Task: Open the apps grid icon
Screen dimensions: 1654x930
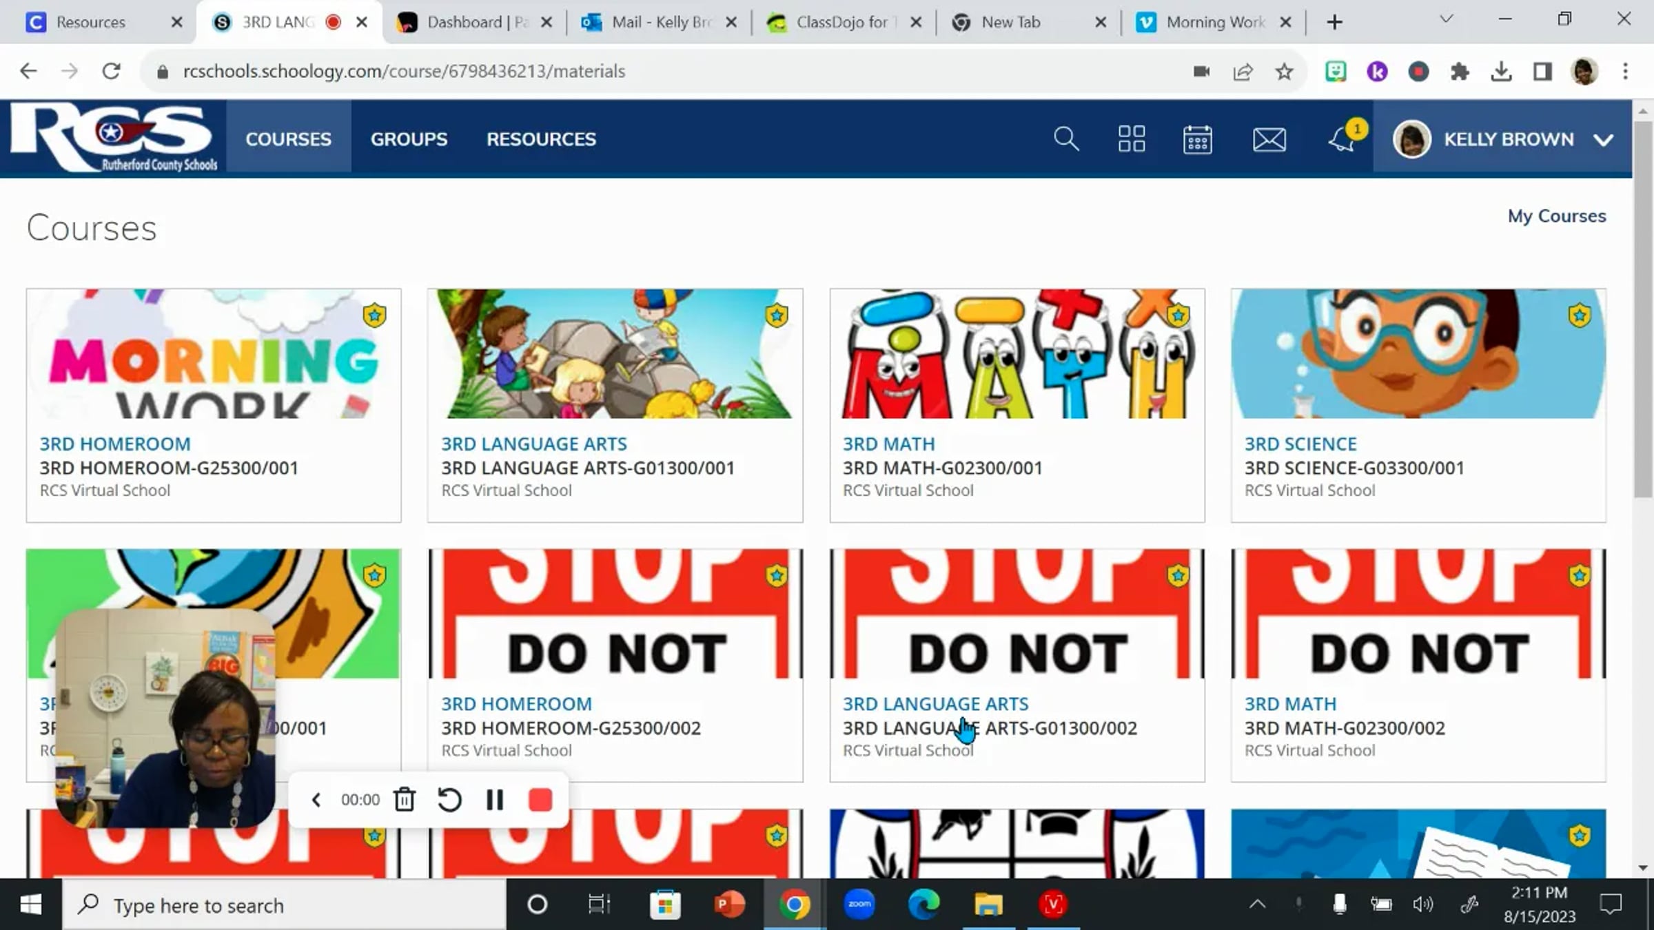Action: [x=1131, y=139]
